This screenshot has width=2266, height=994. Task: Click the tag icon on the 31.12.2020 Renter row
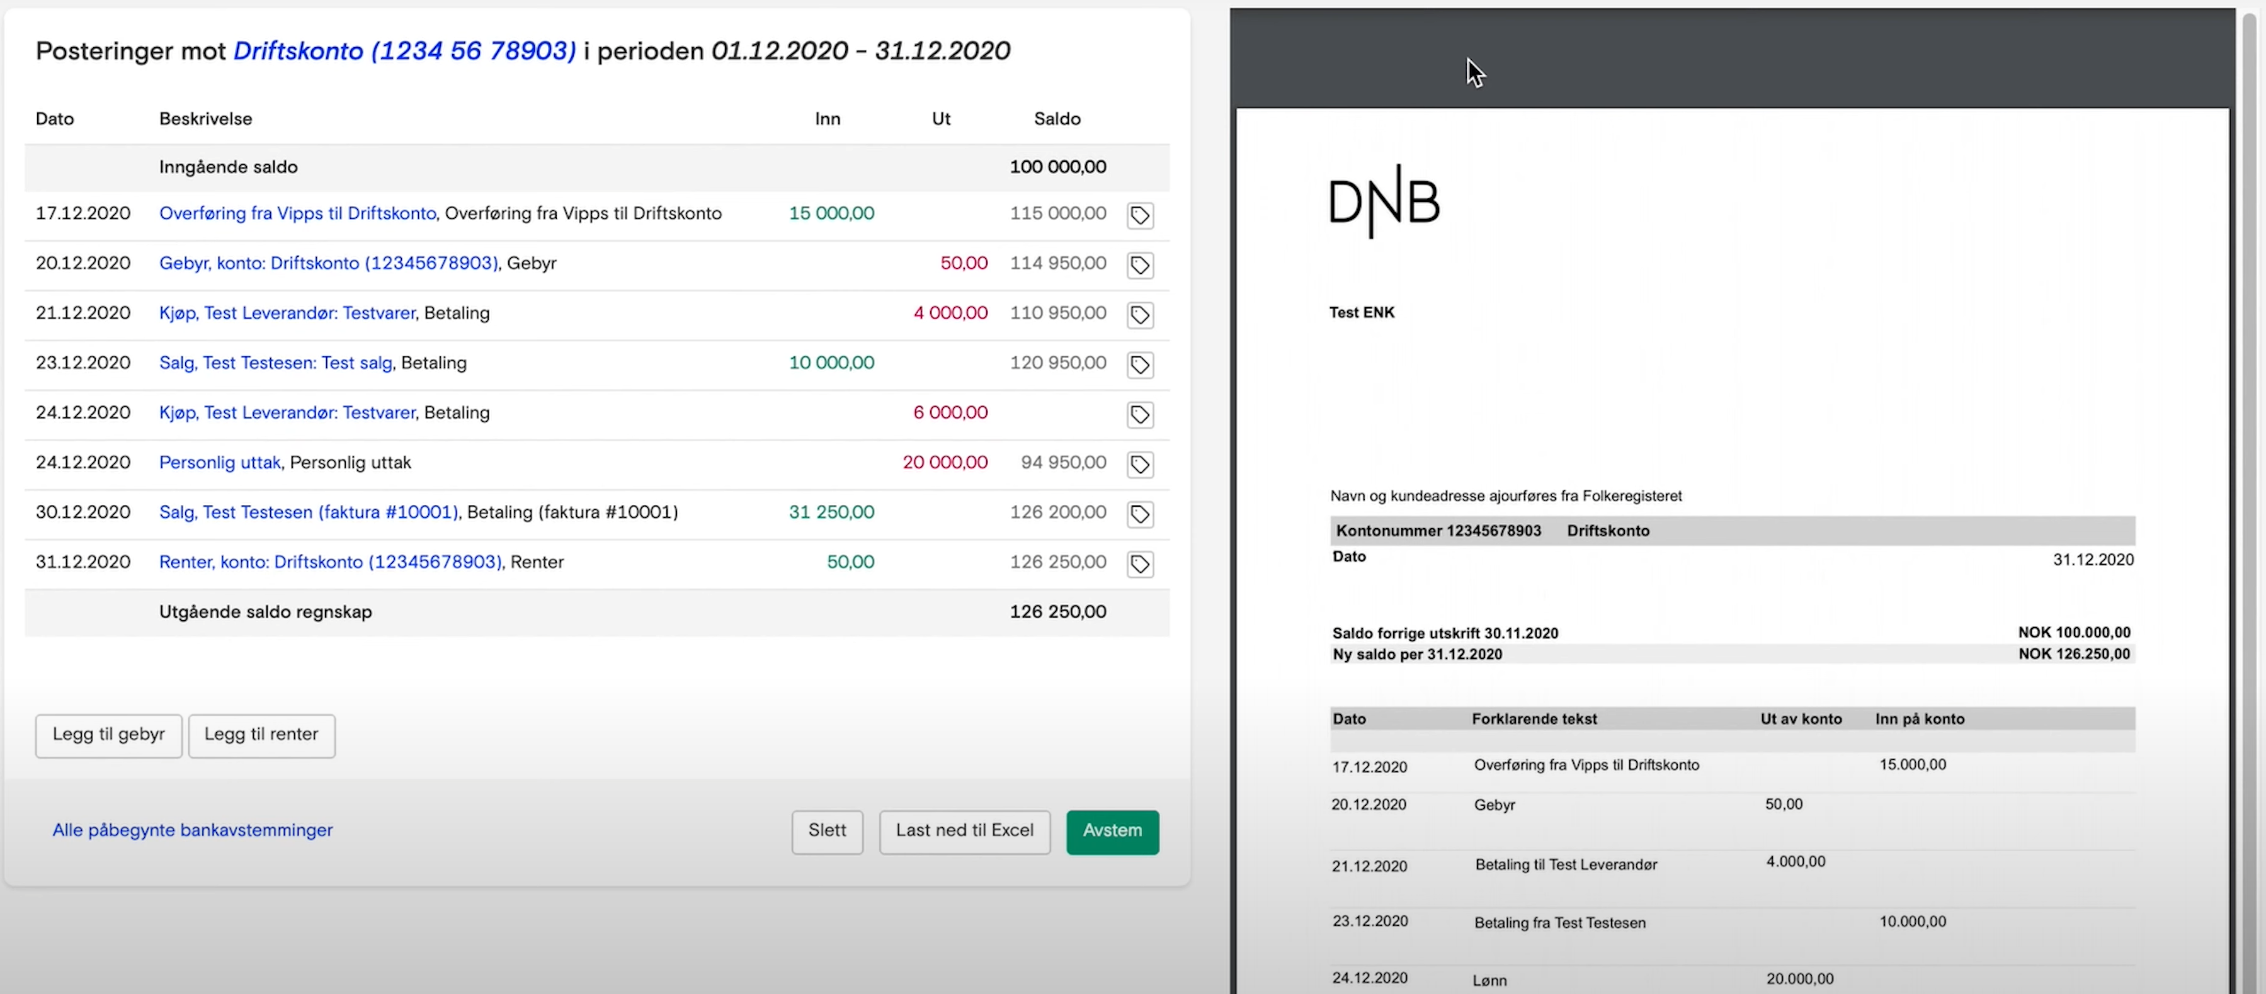(x=1140, y=565)
